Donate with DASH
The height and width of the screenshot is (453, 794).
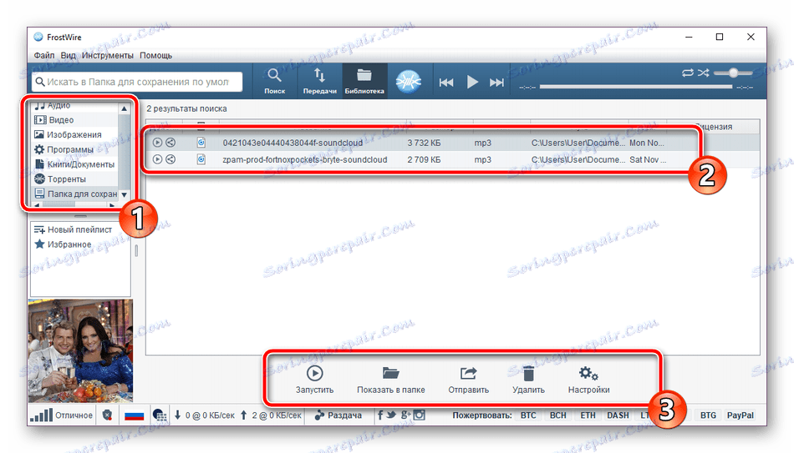(x=618, y=415)
